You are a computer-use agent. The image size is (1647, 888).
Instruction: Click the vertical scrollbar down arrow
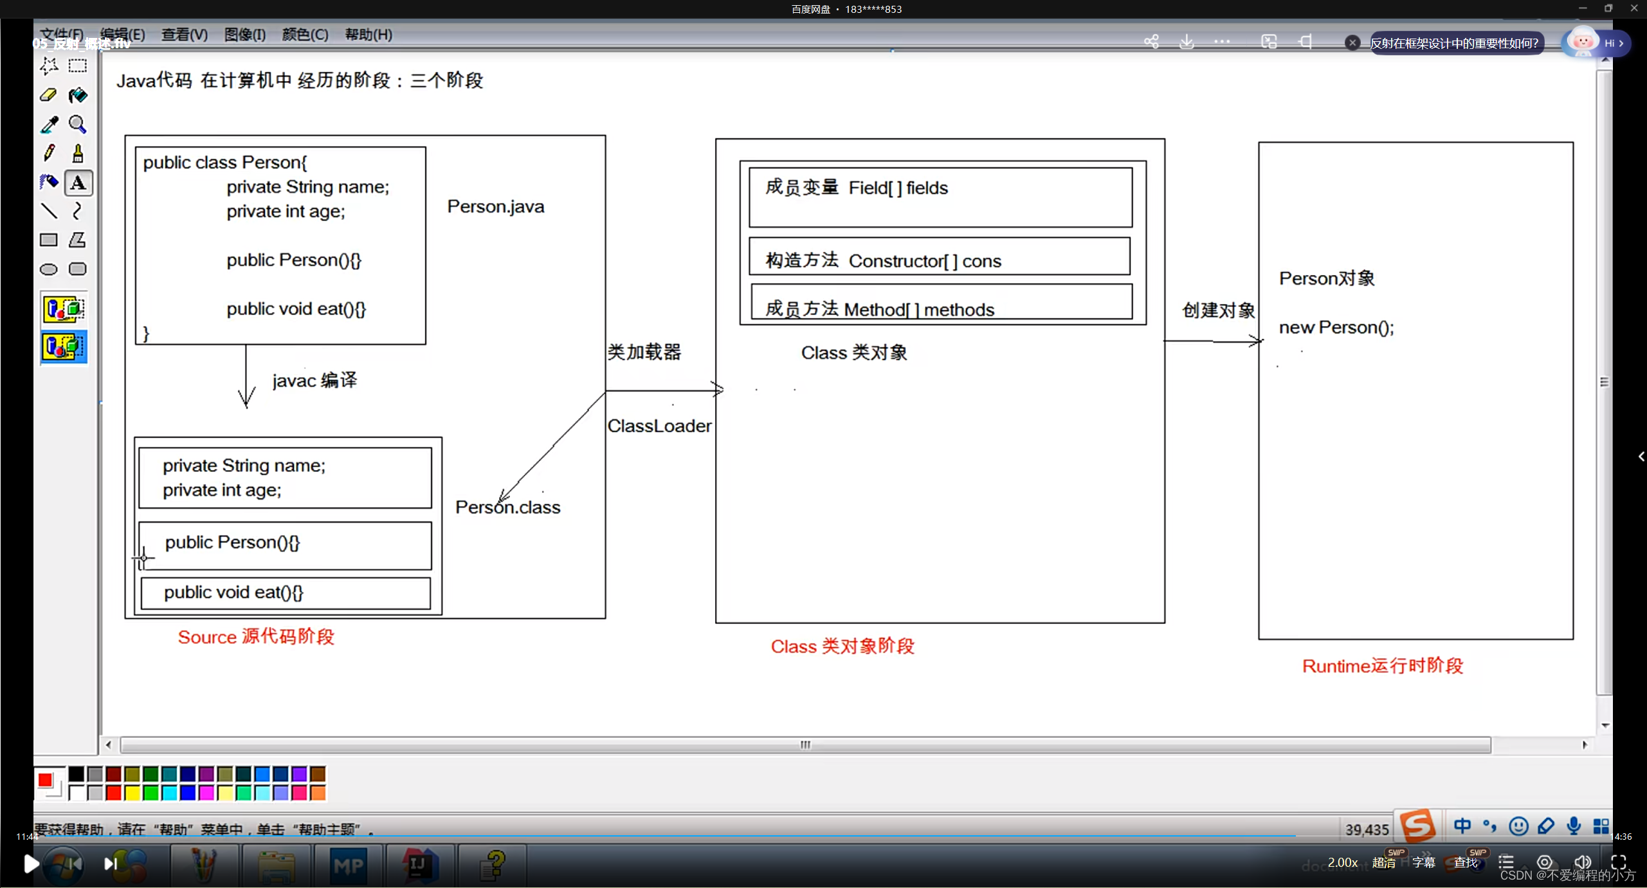point(1605,726)
